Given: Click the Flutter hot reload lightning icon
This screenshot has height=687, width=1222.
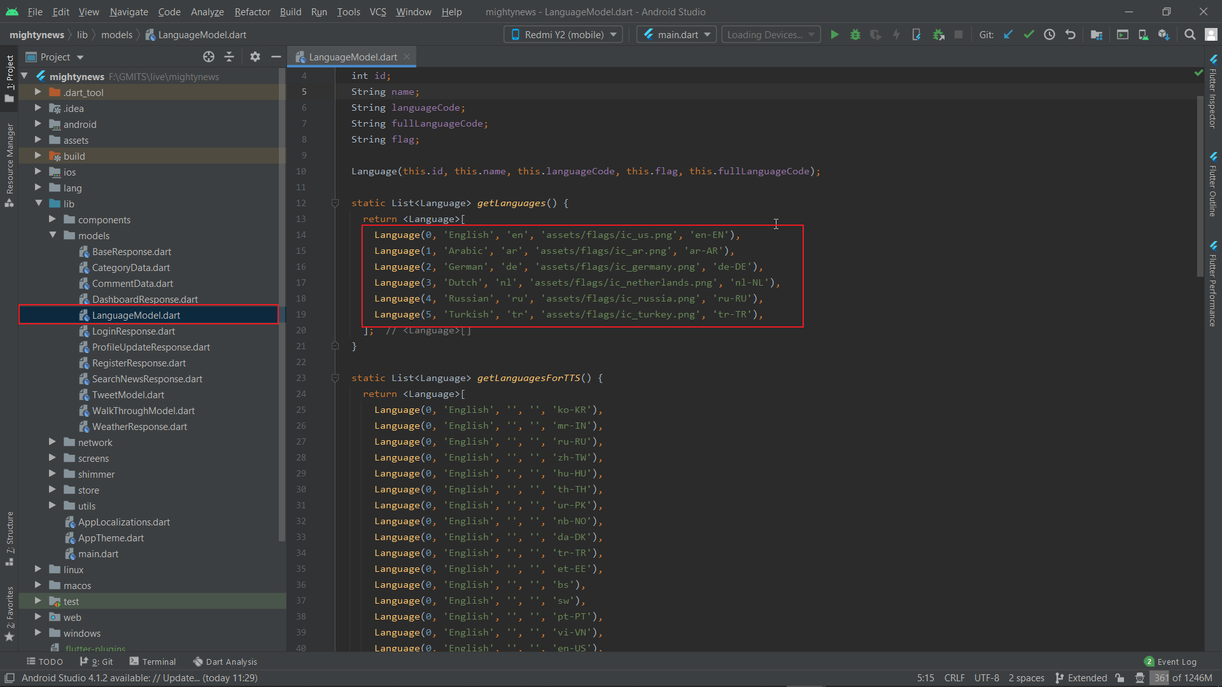Looking at the screenshot, I should (x=896, y=35).
